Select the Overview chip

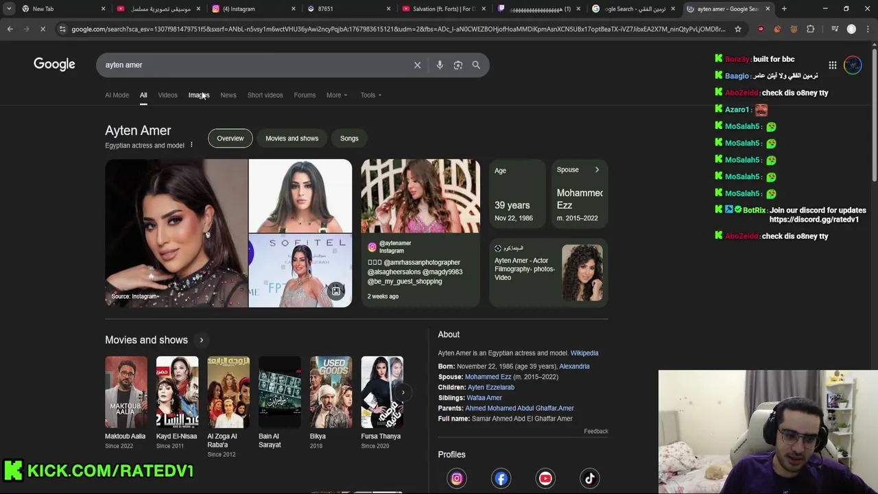230,139
